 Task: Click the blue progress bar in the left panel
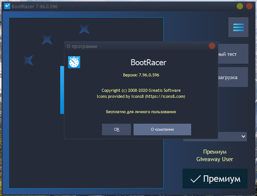(62, 90)
